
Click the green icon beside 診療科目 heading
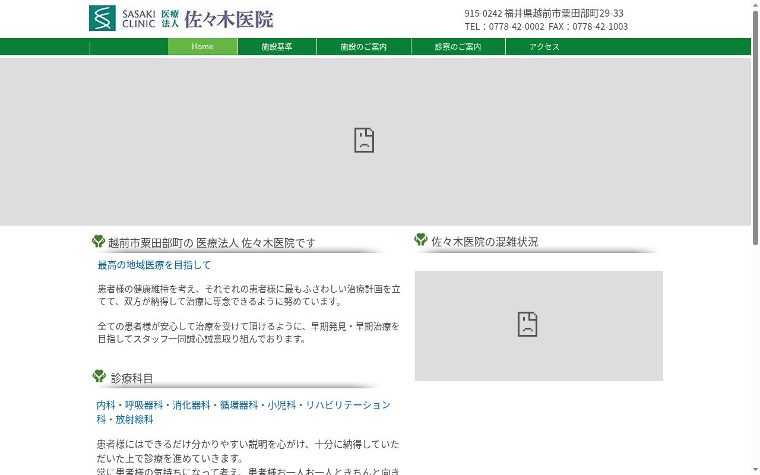coord(99,376)
